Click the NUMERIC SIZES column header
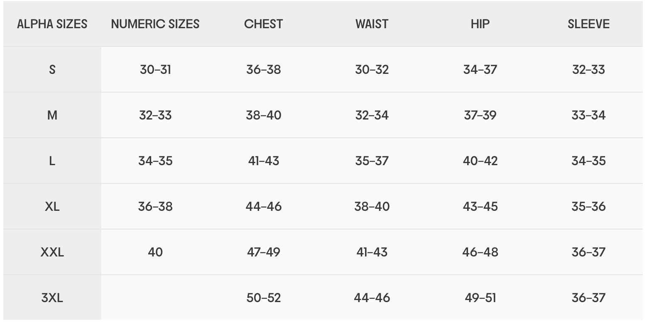Viewport: 647px width, 327px height. pyautogui.click(x=155, y=24)
